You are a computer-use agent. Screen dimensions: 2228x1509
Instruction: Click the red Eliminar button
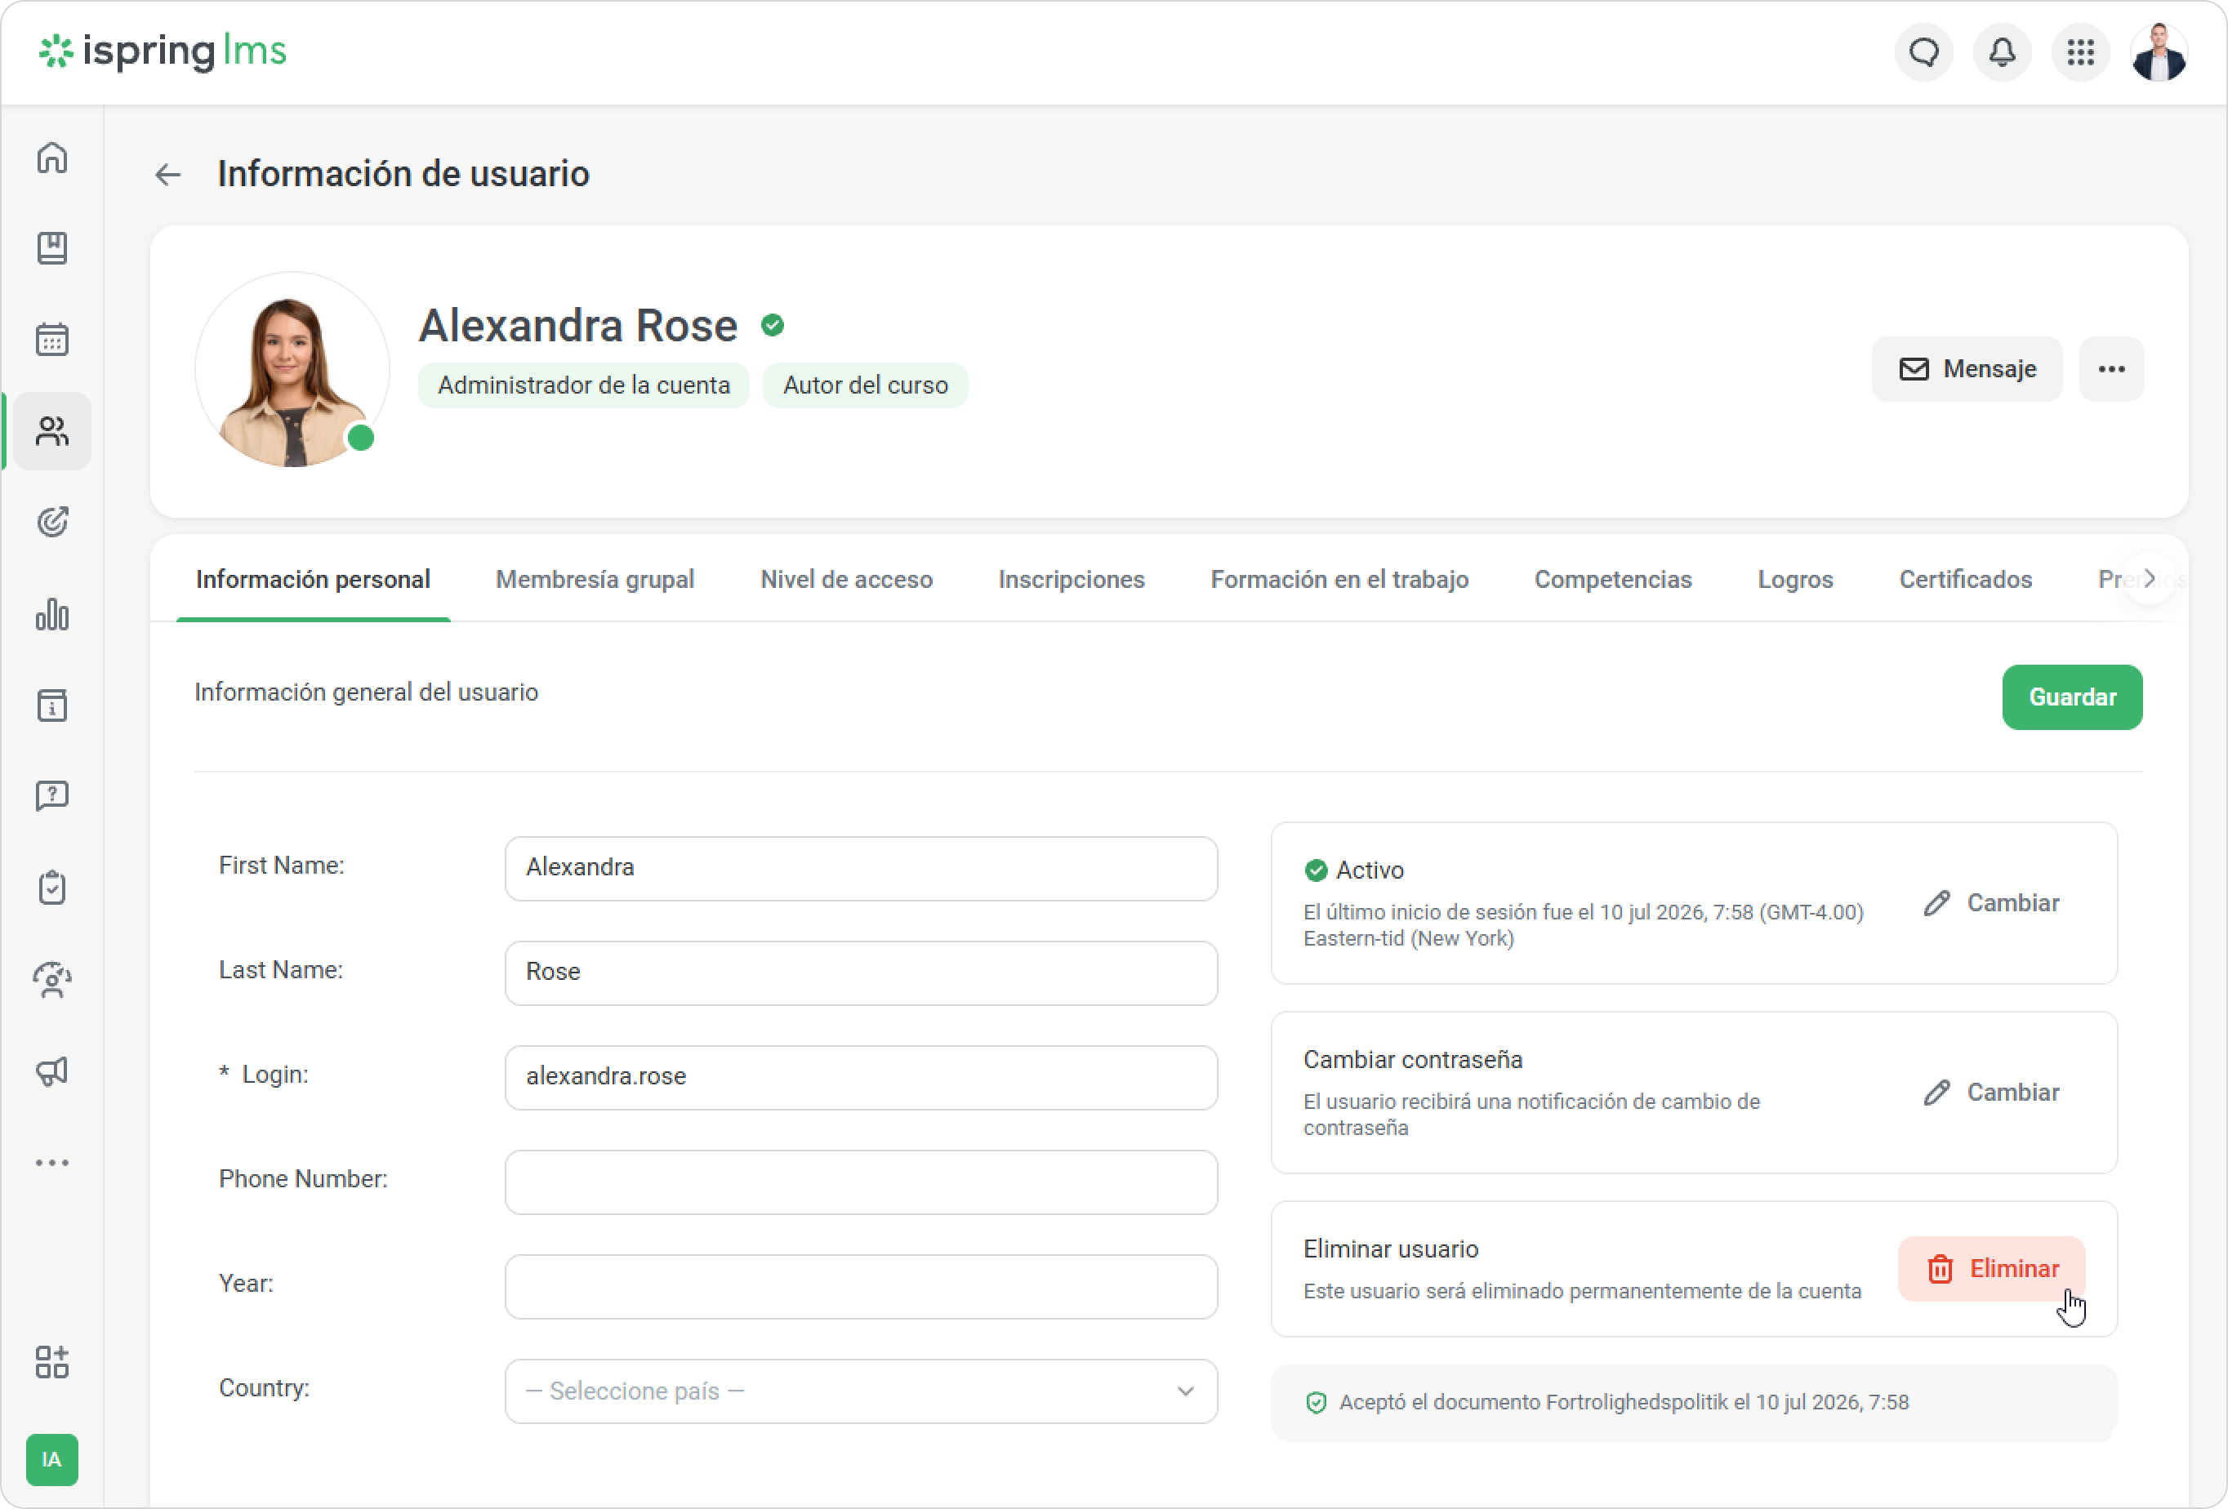[x=1991, y=1268]
